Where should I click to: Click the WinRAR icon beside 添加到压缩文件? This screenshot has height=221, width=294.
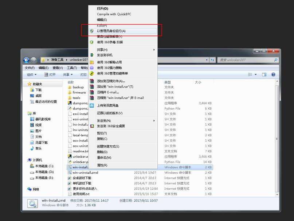click(x=92, y=81)
